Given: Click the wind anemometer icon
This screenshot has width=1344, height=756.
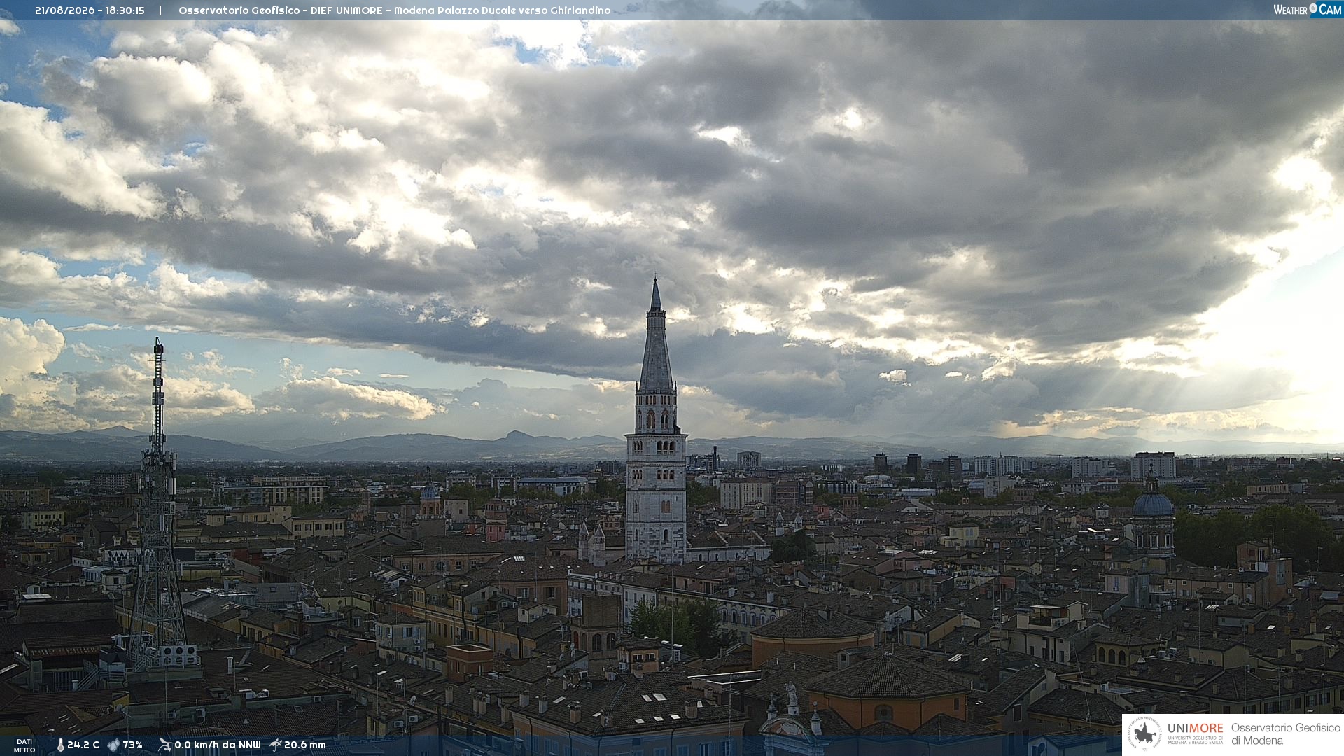Looking at the screenshot, I should [164, 745].
